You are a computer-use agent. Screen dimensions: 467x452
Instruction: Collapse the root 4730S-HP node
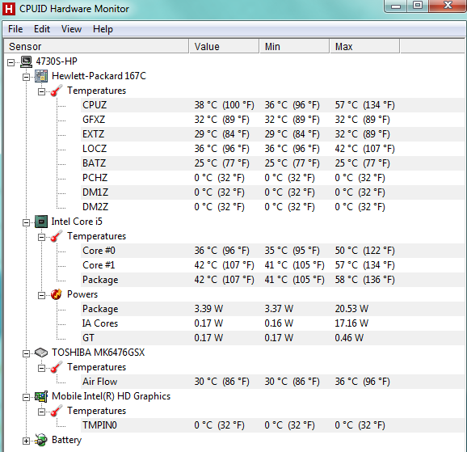tap(11, 62)
